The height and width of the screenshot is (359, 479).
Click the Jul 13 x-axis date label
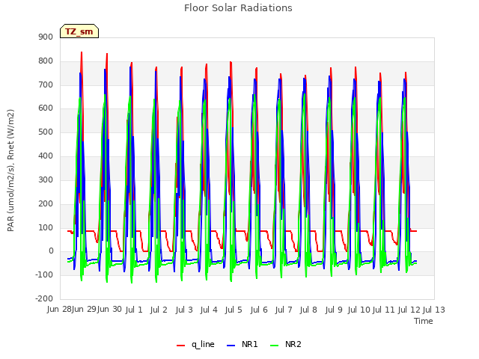click(x=434, y=310)
